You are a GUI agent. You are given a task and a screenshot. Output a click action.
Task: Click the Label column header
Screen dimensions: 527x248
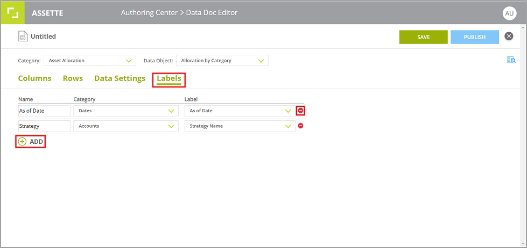[x=191, y=99]
